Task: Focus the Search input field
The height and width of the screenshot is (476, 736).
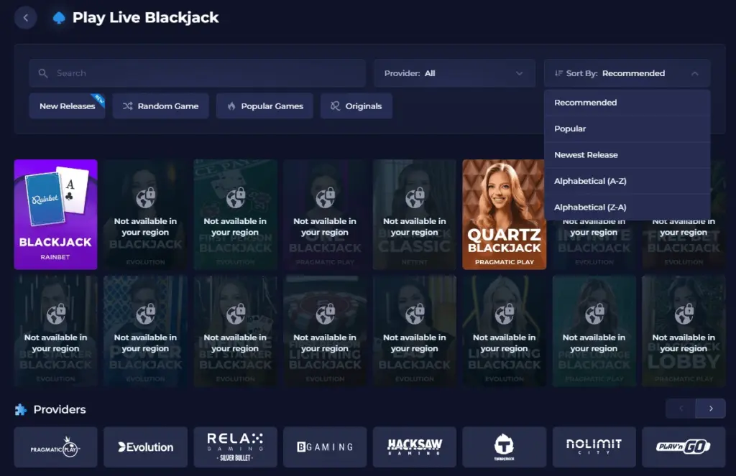Action: click(x=197, y=73)
